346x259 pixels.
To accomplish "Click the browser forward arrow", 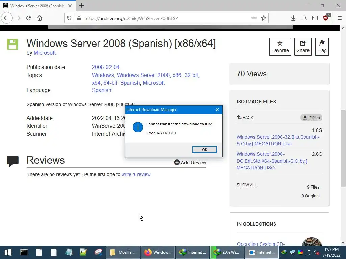I will [18, 18].
